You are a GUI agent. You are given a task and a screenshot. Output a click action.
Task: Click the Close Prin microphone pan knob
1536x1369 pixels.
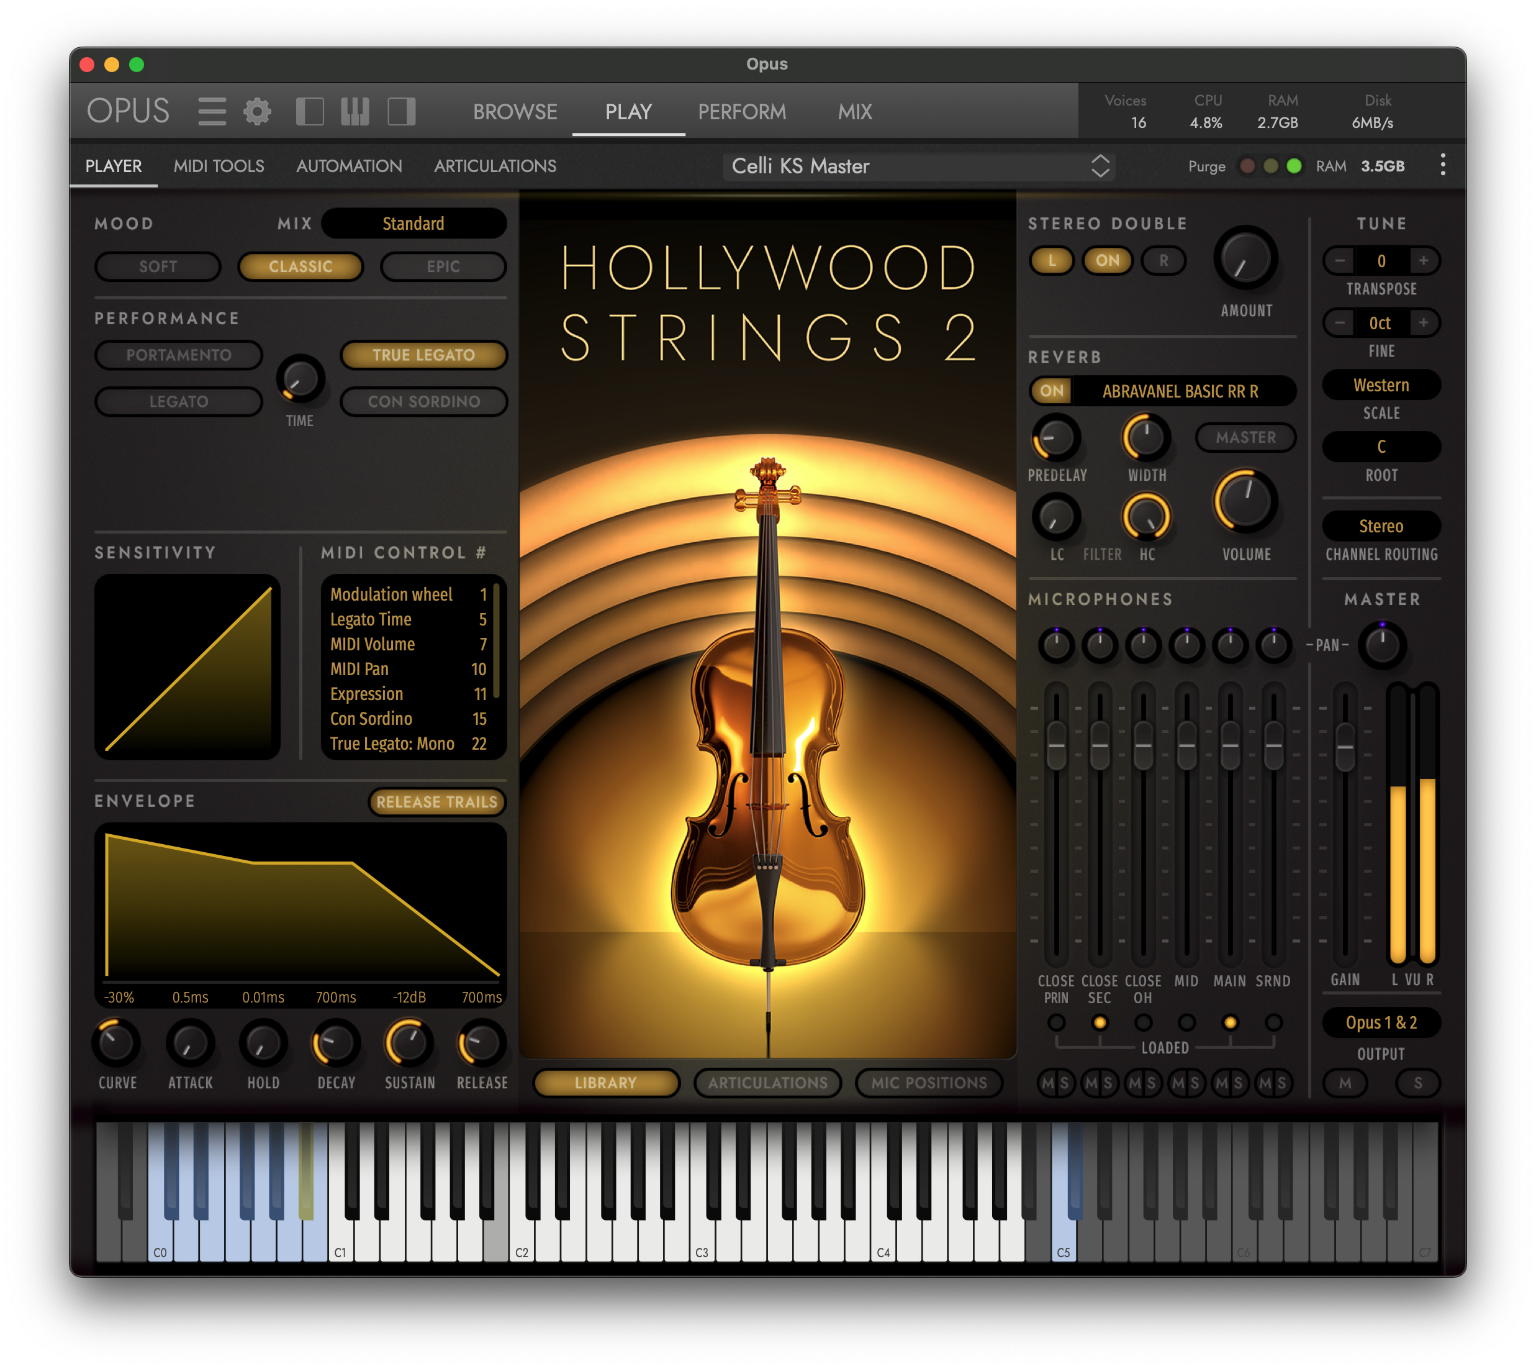pos(1055,645)
